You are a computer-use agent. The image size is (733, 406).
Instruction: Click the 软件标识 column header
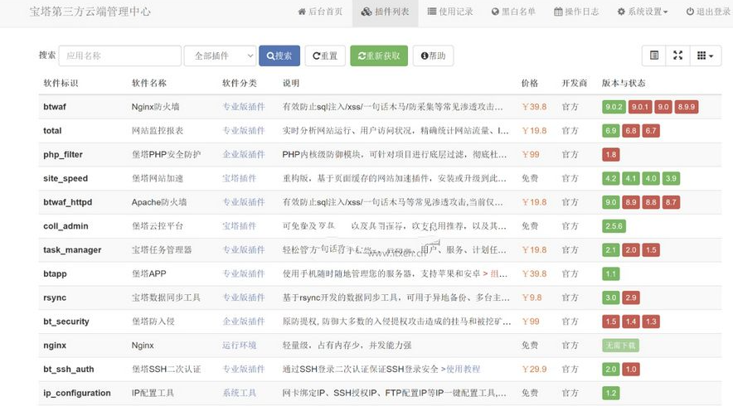61,83
